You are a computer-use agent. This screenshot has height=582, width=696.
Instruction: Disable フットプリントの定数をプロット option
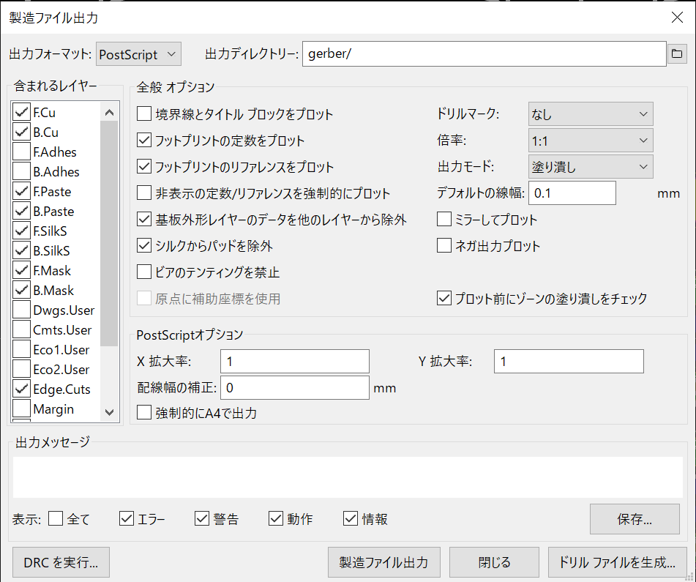[143, 140]
